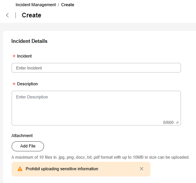Click the Incident Details section heading
The width and height of the screenshot is (196, 183).
(x=29, y=41)
